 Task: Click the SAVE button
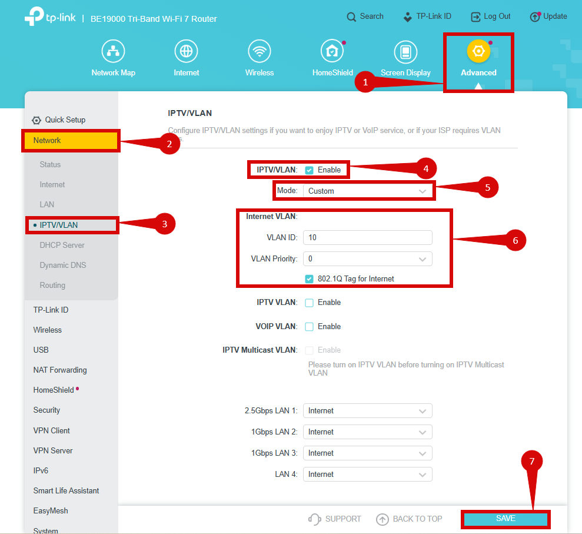pyautogui.click(x=505, y=519)
